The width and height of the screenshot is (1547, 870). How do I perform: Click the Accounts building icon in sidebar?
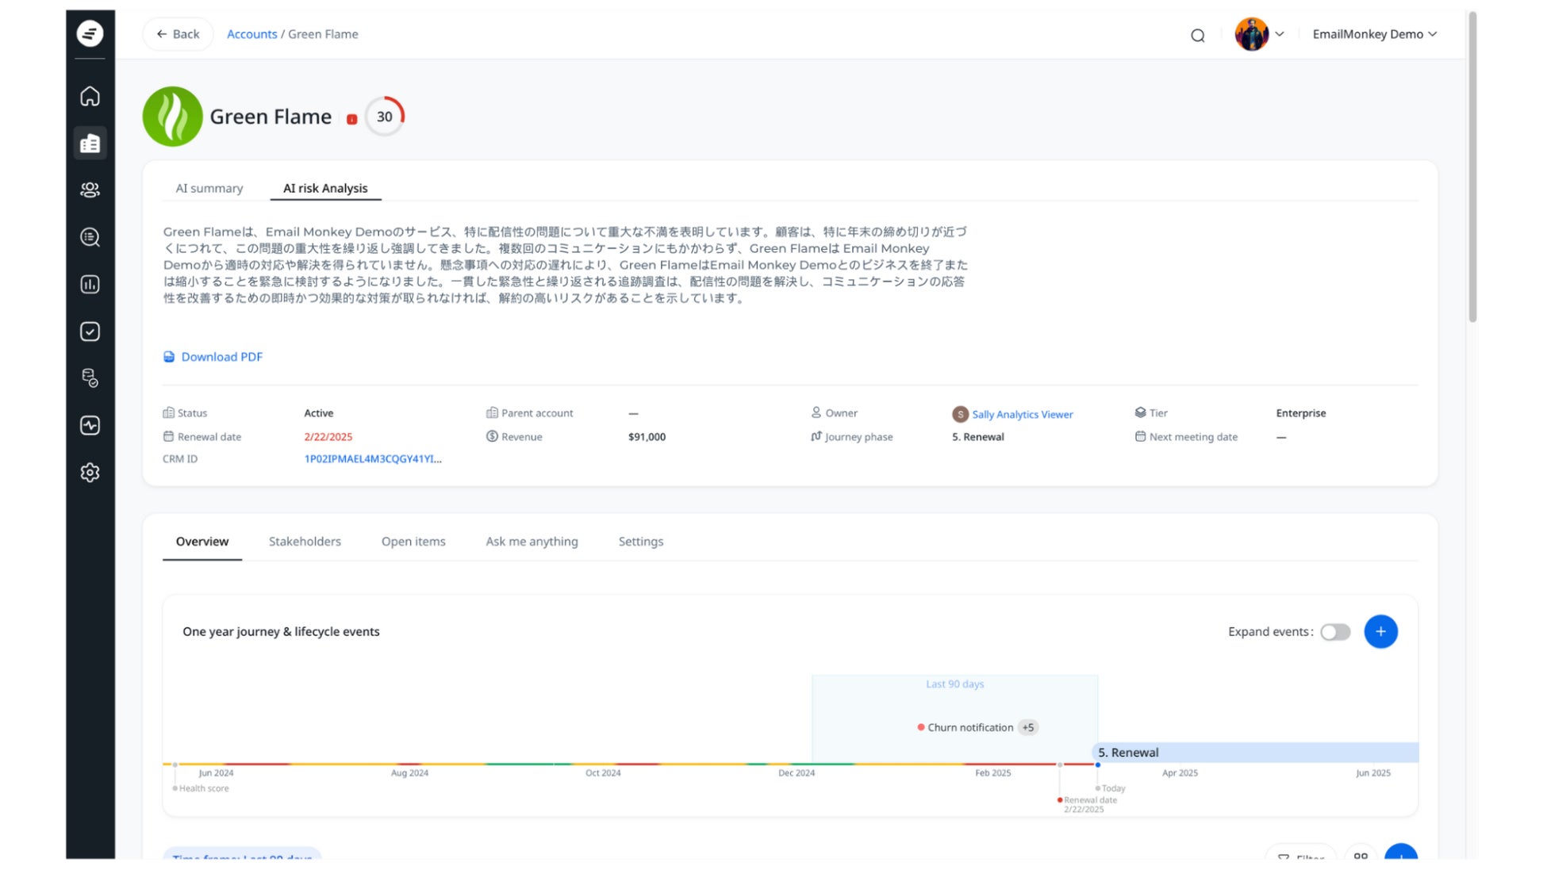tap(90, 144)
